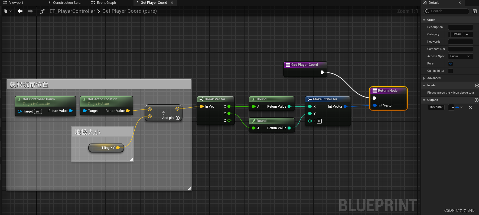Add a new input parameter
Viewport: 479px width, 215px height.
pos(477,86)
